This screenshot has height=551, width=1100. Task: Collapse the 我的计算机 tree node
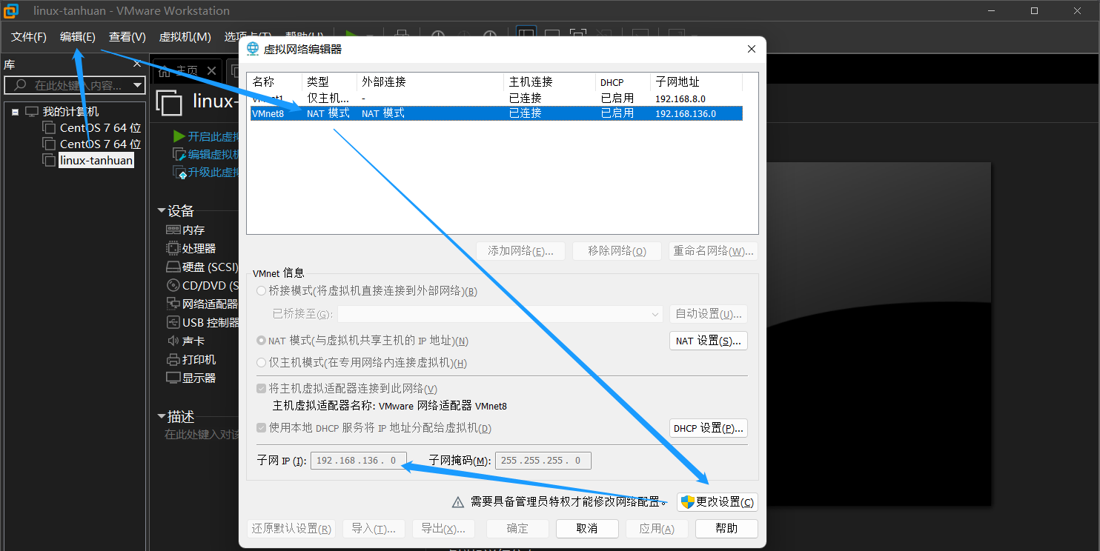click(x=15, y=113)
